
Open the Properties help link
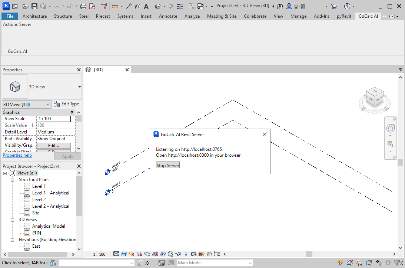pyautogui.click(x=17, y=155)
